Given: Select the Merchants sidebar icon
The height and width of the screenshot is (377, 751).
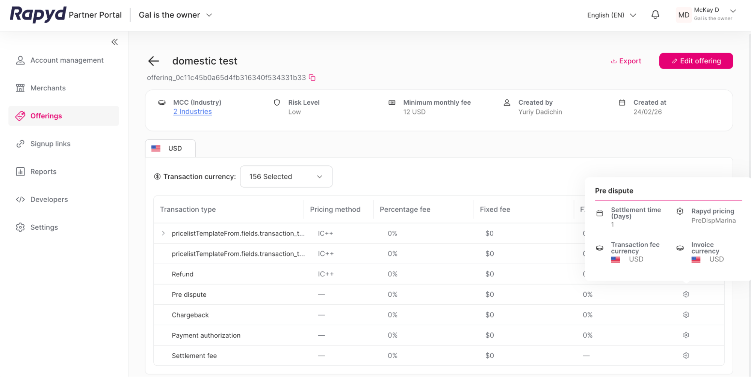Looking at the screenshot, I should pos(20,88).
